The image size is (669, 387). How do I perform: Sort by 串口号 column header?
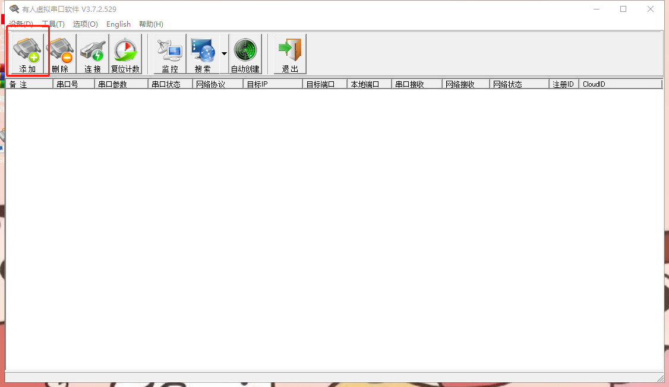73,84
